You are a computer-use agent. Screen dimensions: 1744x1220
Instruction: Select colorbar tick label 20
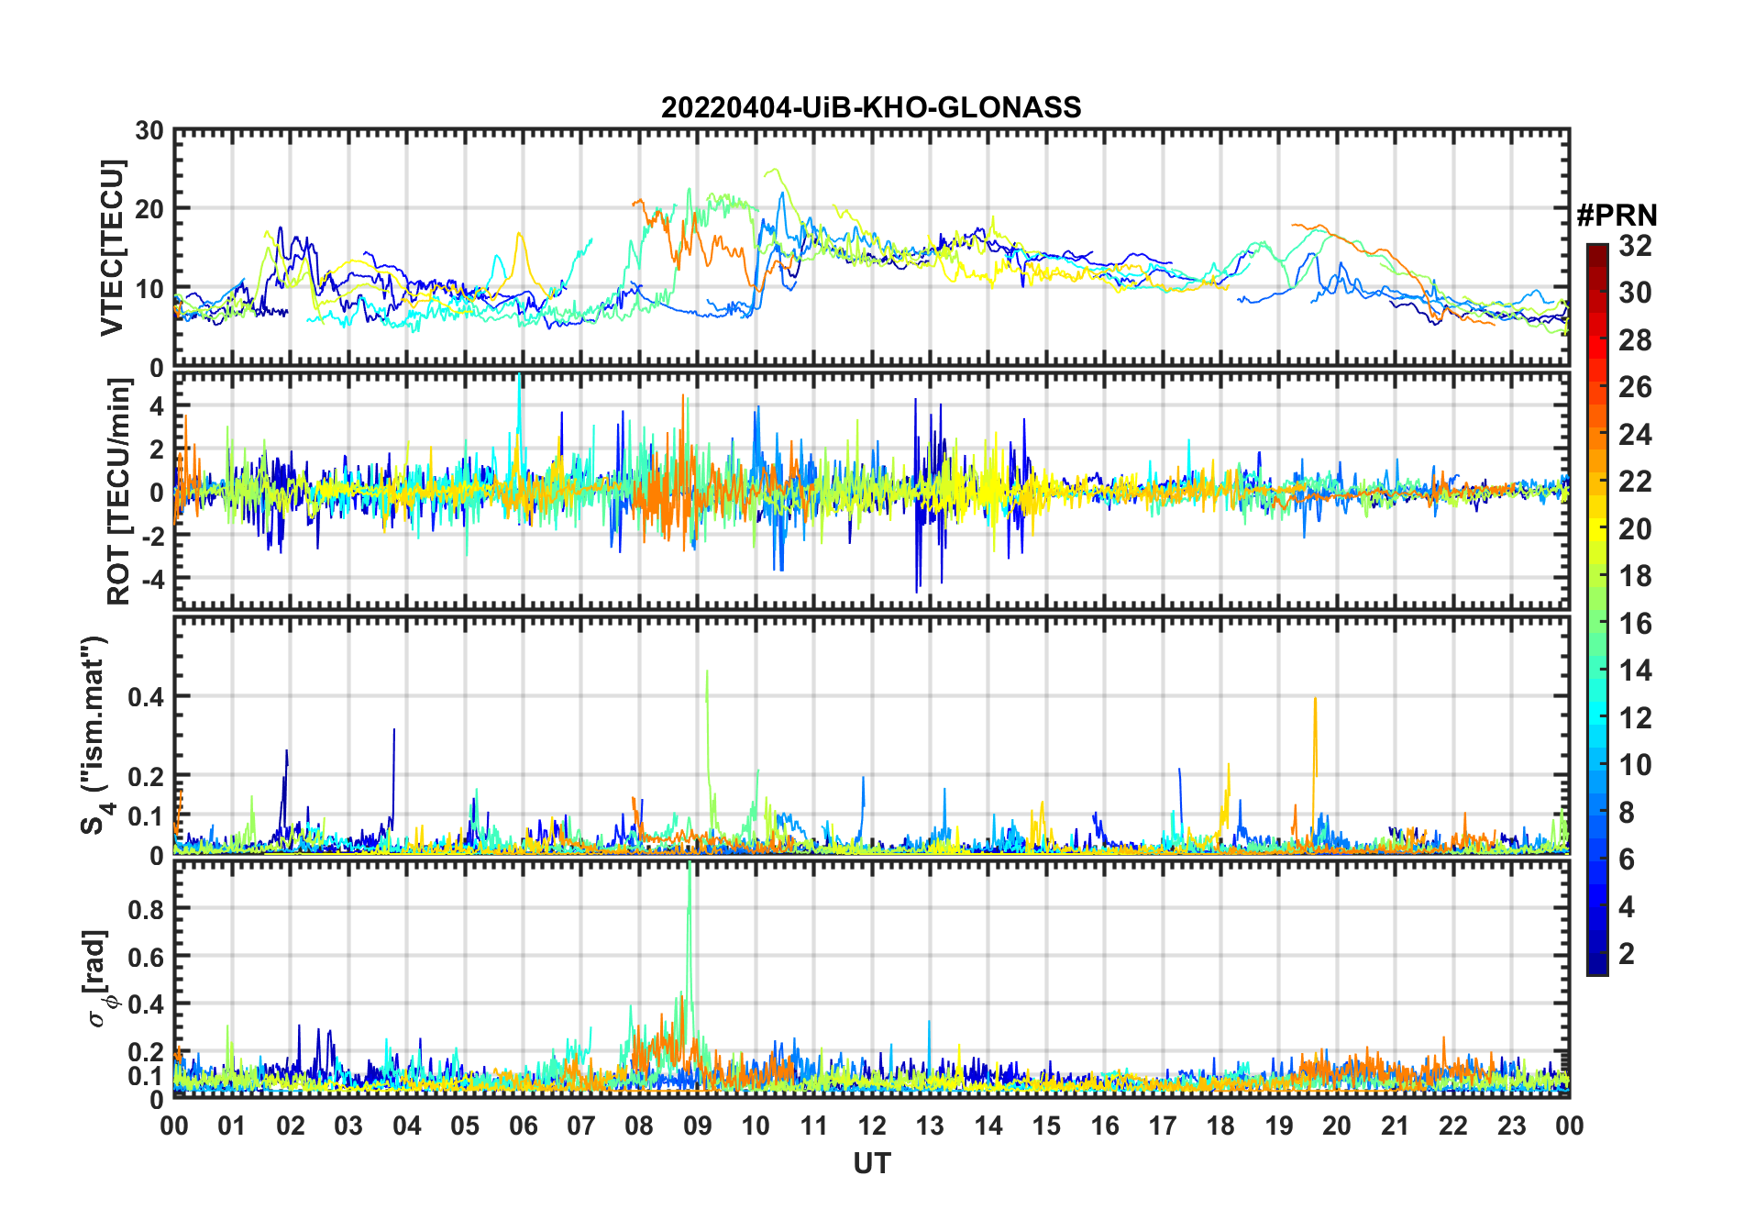pos(1635,529)
